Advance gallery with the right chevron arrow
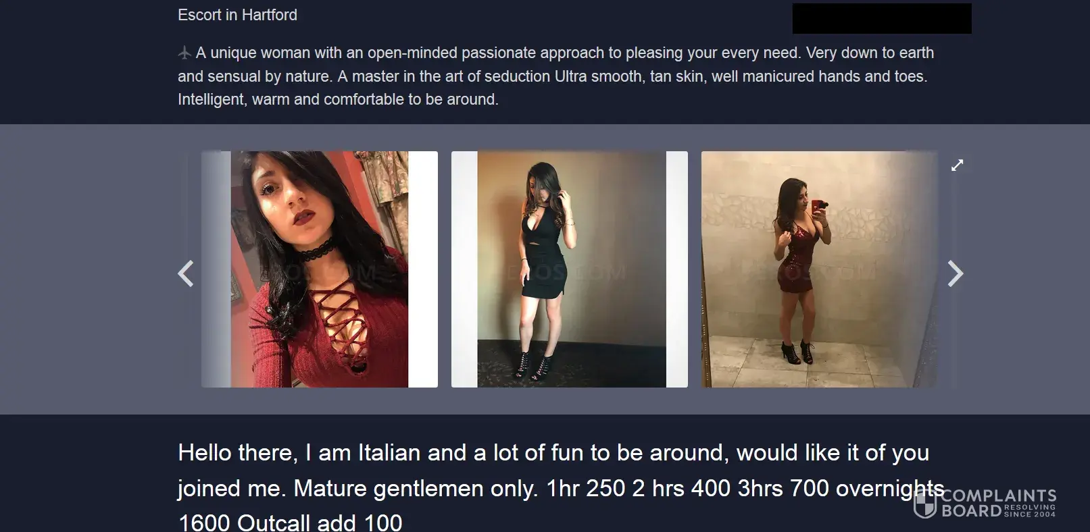The image size is (1090, 532). pos(955,273)
